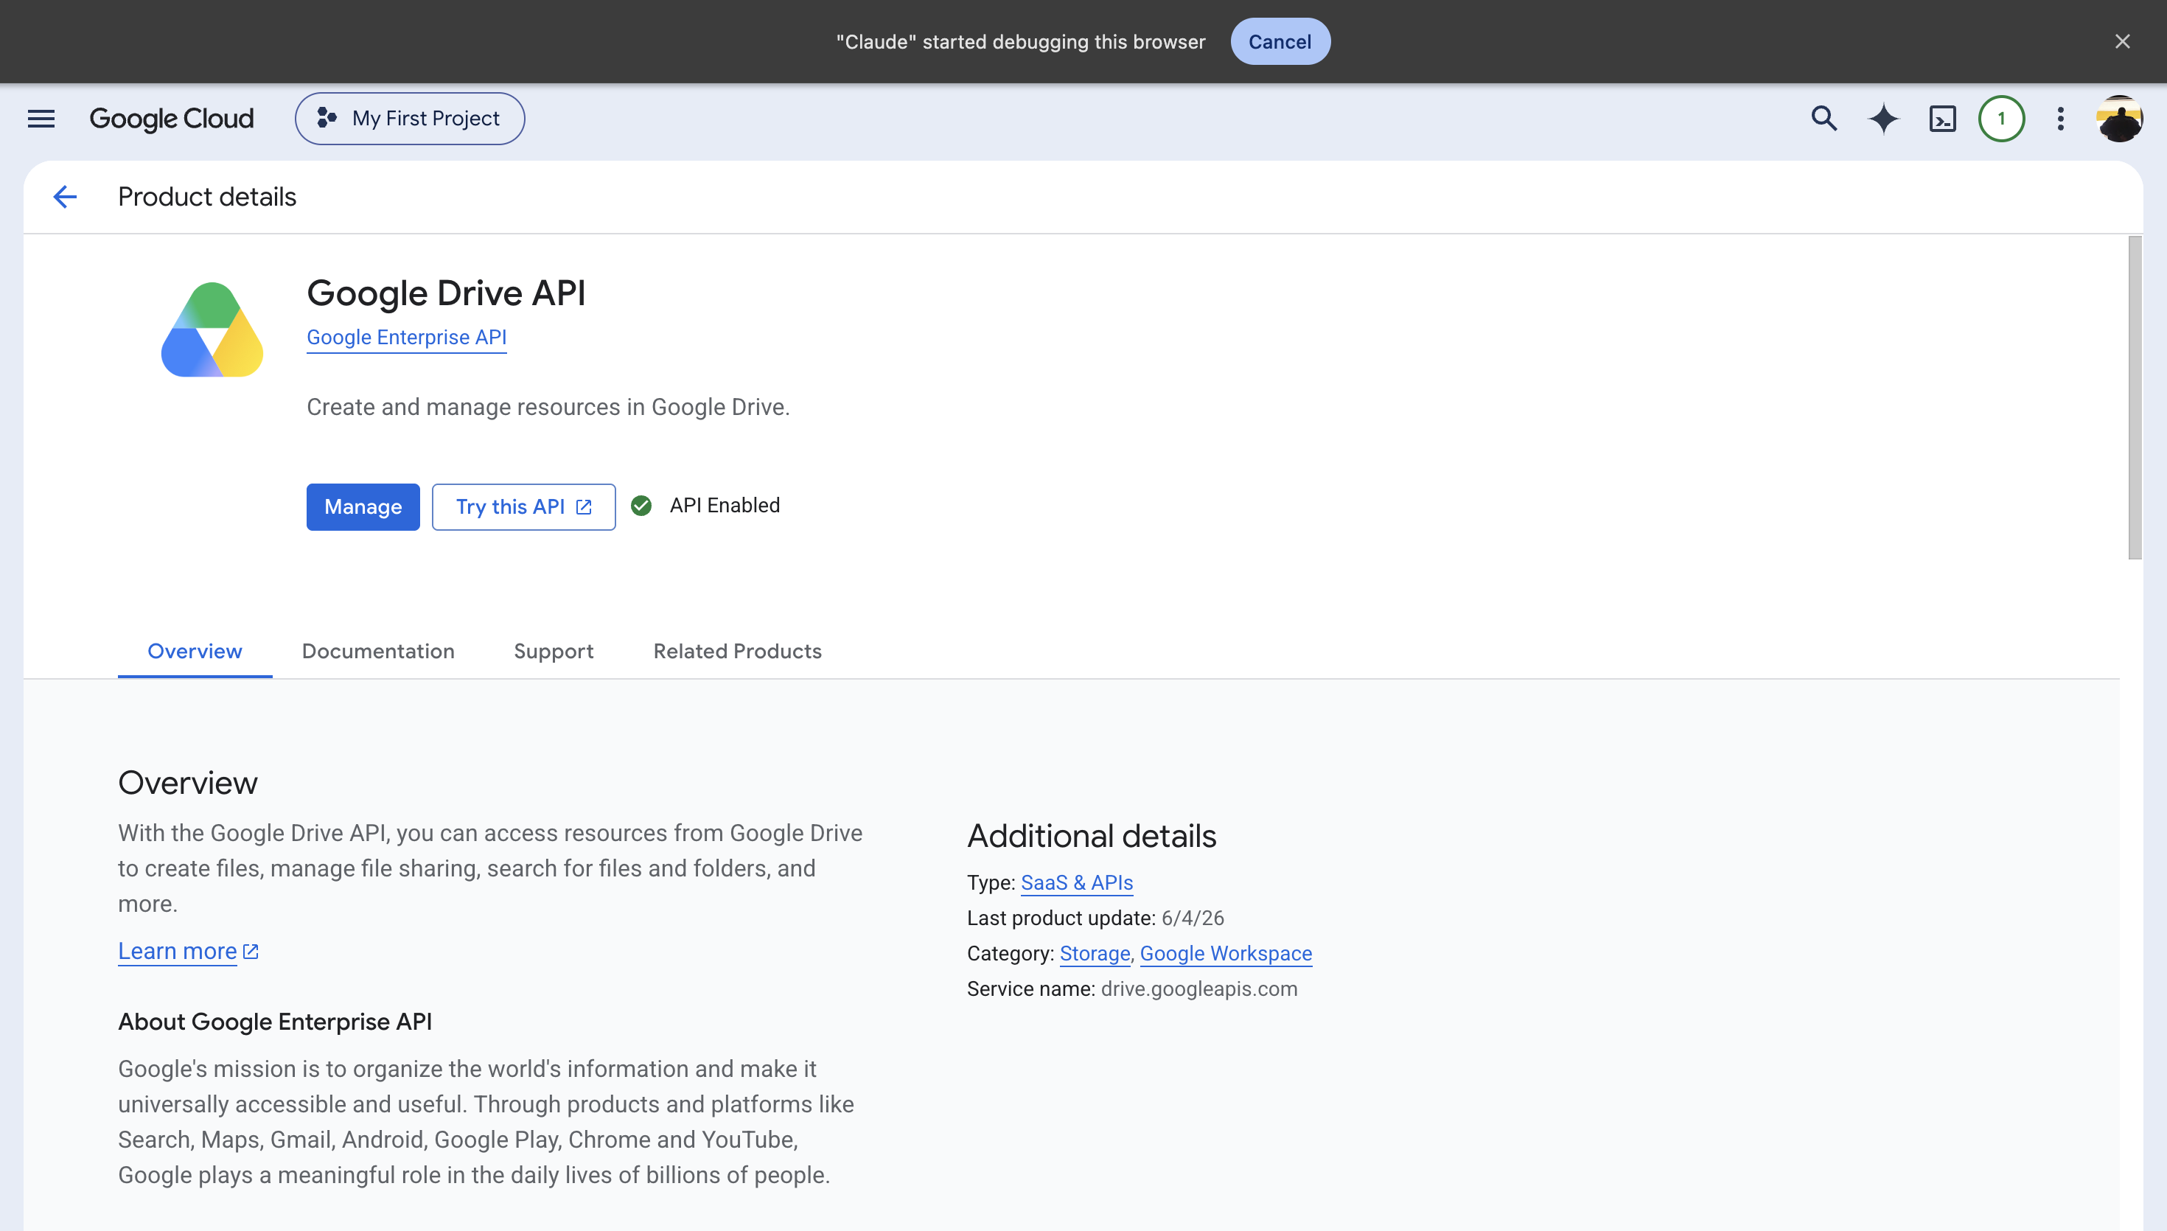2167x1231 pixels.
Task: Switch to the Related Products tab
Action: pos(737,651)
